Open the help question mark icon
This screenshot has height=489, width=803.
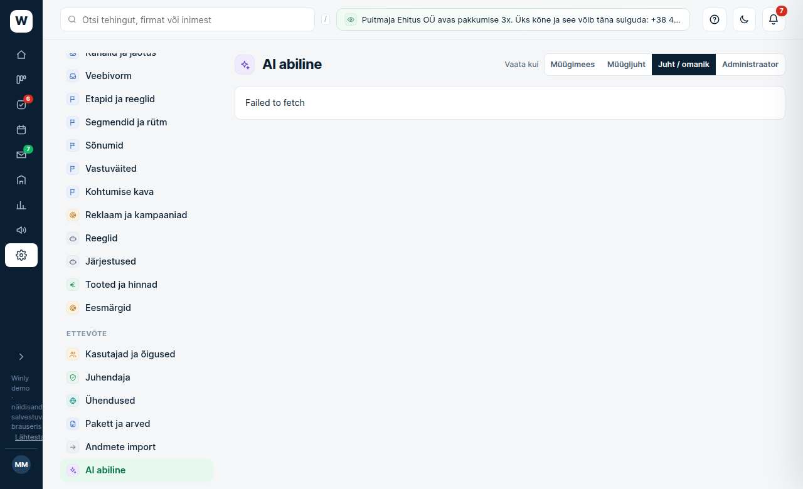point(715,19)
